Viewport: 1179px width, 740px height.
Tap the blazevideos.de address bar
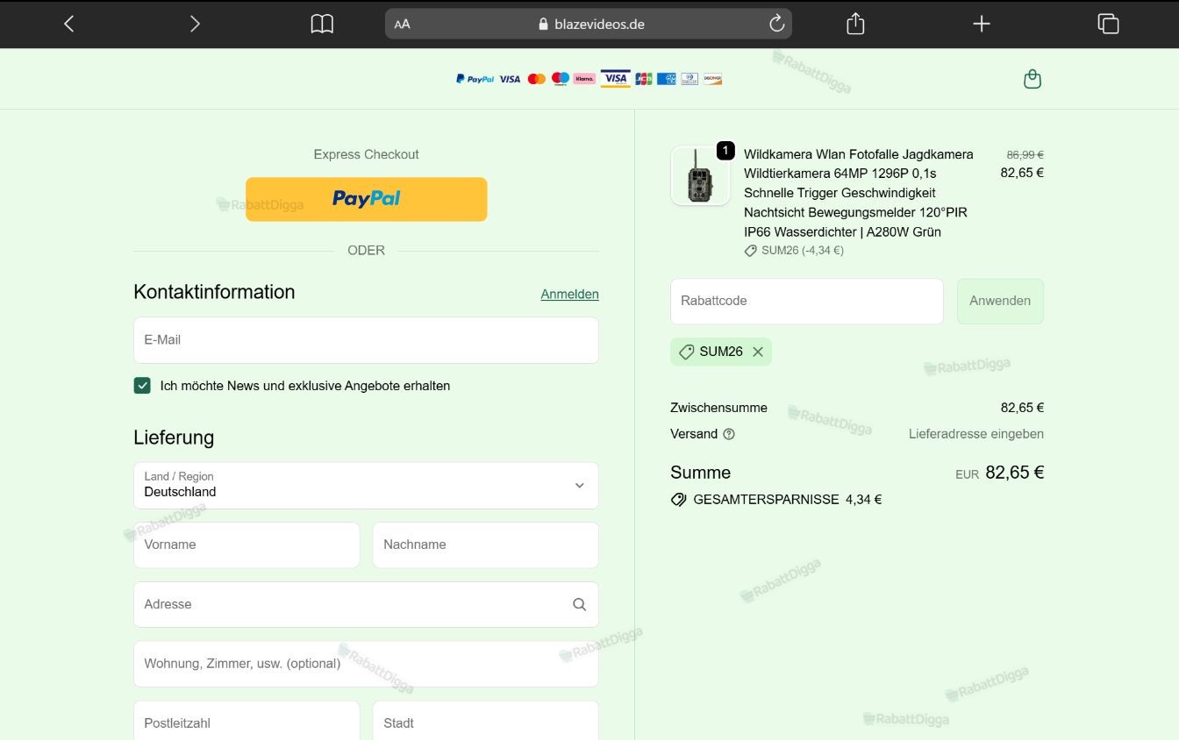(x=589, y=24)
